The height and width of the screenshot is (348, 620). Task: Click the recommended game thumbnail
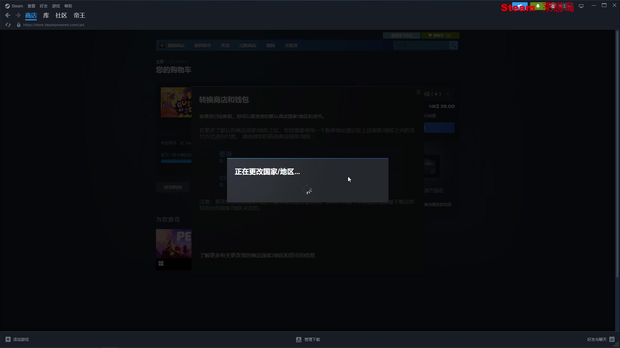click(174, 244)
